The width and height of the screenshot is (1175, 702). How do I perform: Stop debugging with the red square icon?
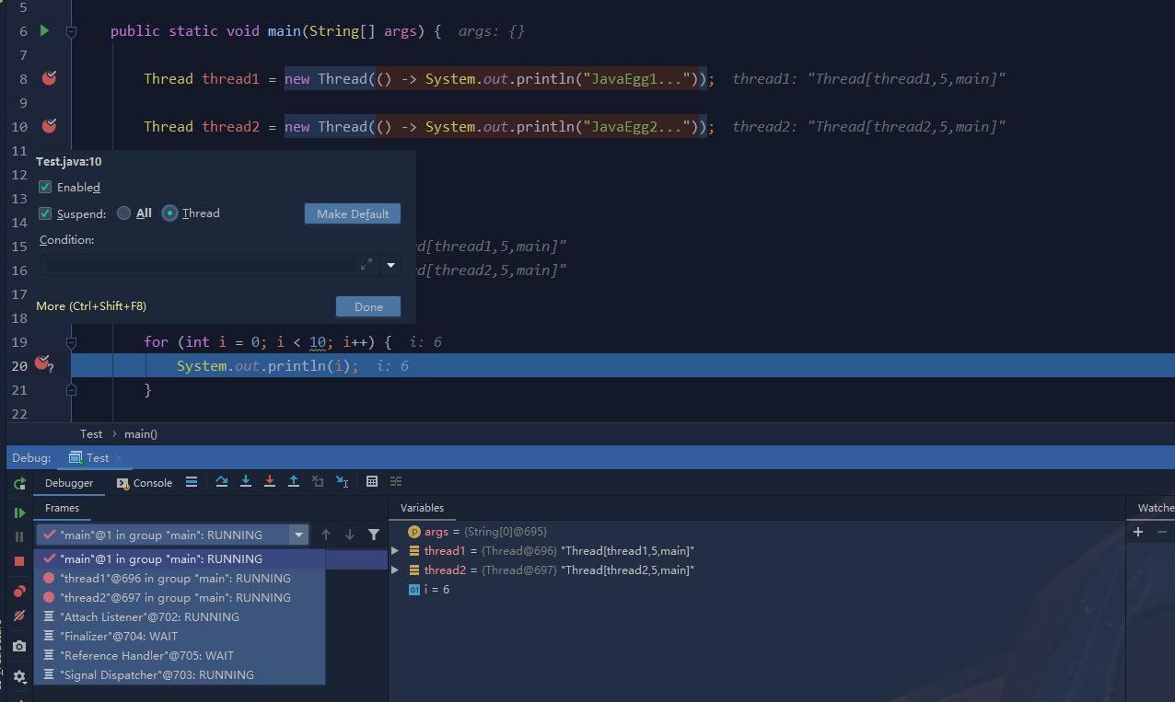click(x=19, y=560)
